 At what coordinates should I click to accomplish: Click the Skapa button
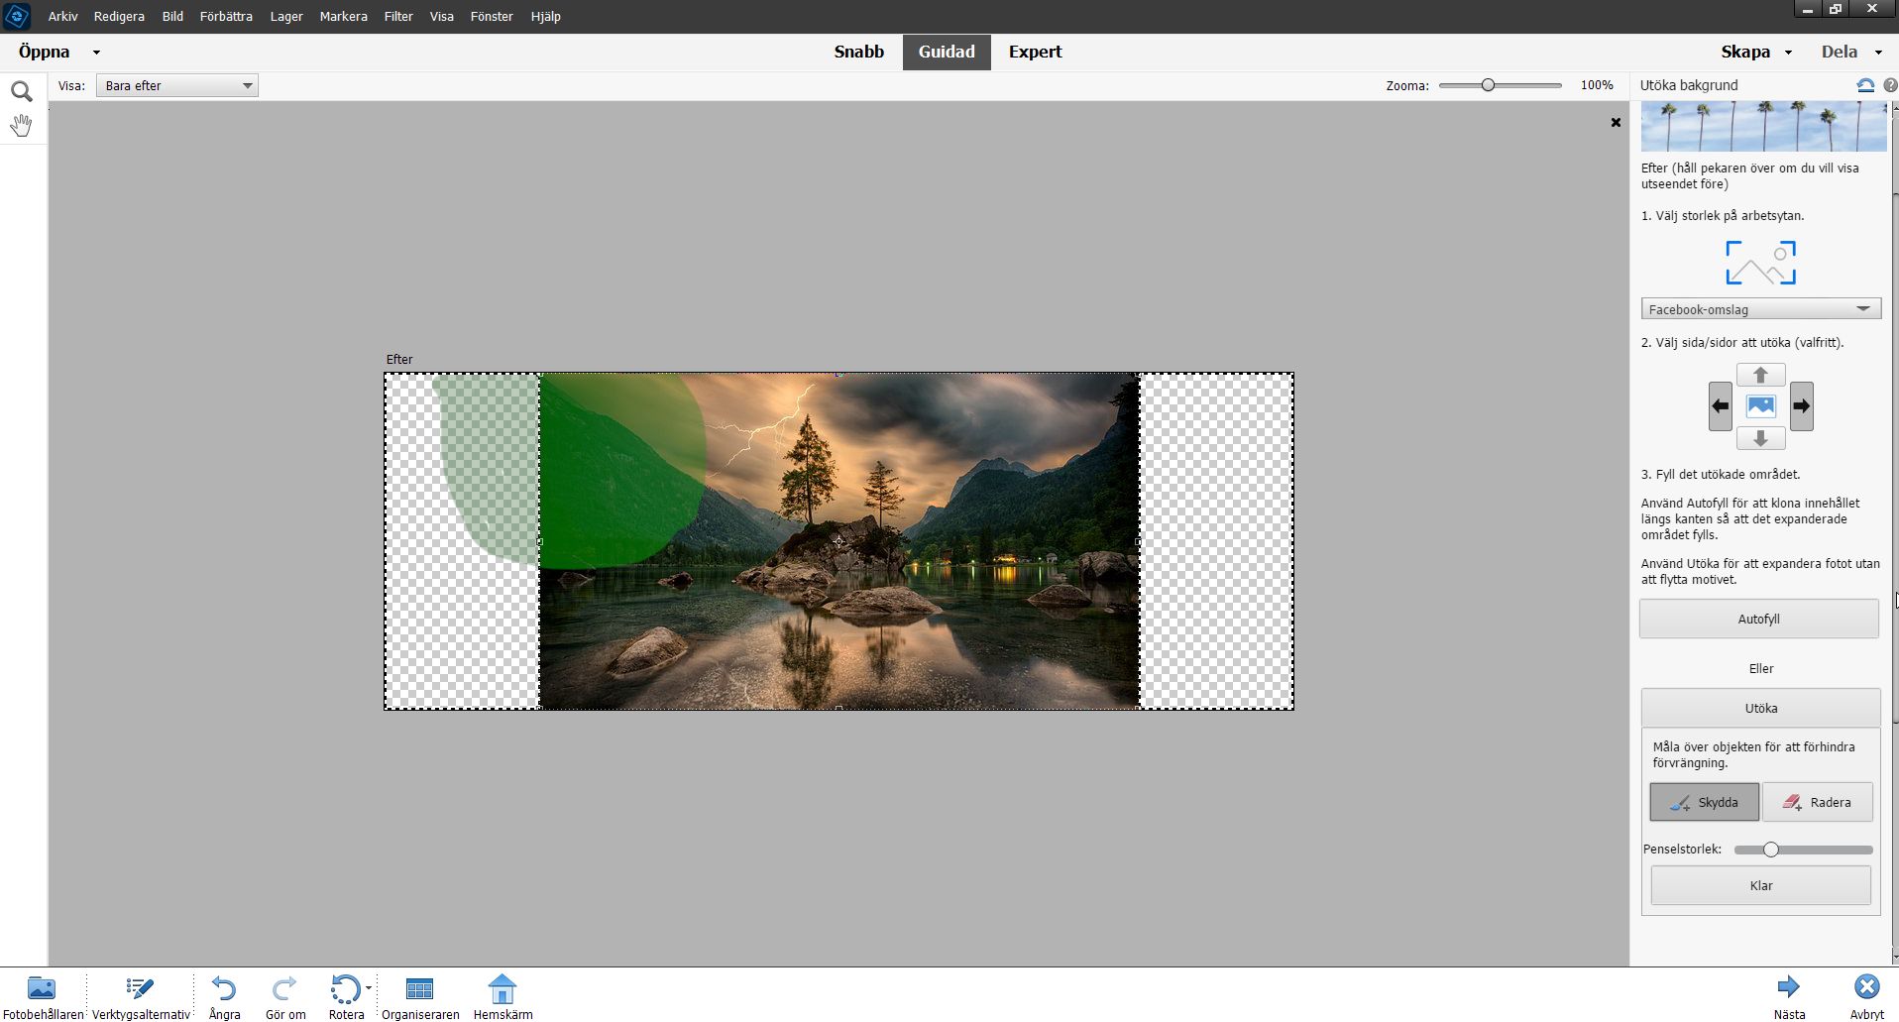[1745, 53]
